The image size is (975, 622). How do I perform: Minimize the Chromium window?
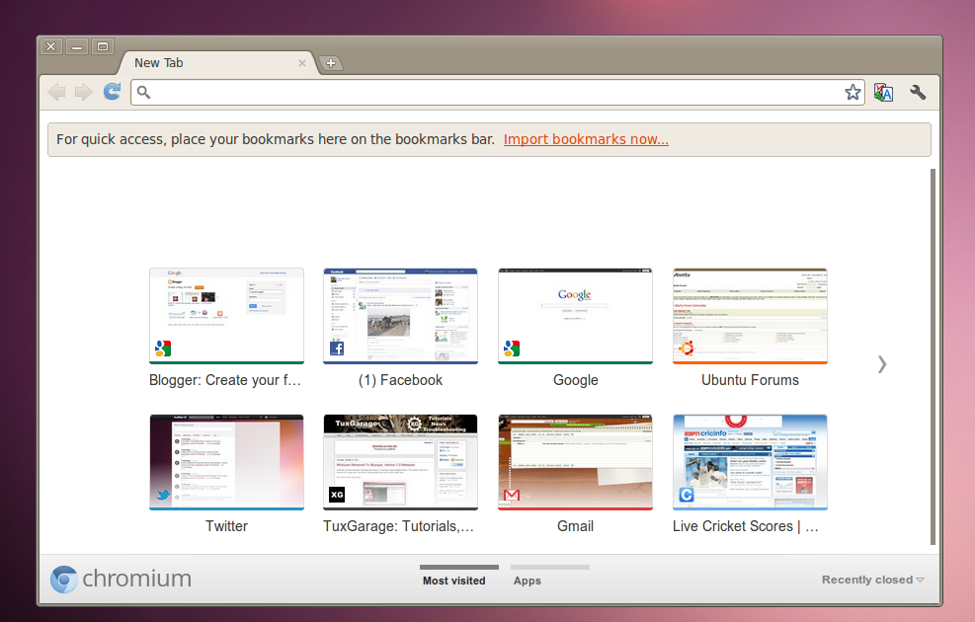tap(76, 46)
